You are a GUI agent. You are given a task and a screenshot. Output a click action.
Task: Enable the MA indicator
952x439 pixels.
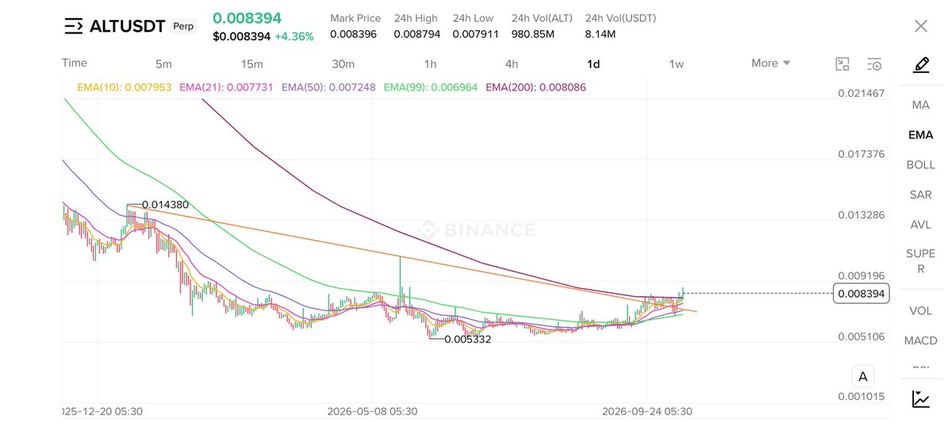coord(920,105)
